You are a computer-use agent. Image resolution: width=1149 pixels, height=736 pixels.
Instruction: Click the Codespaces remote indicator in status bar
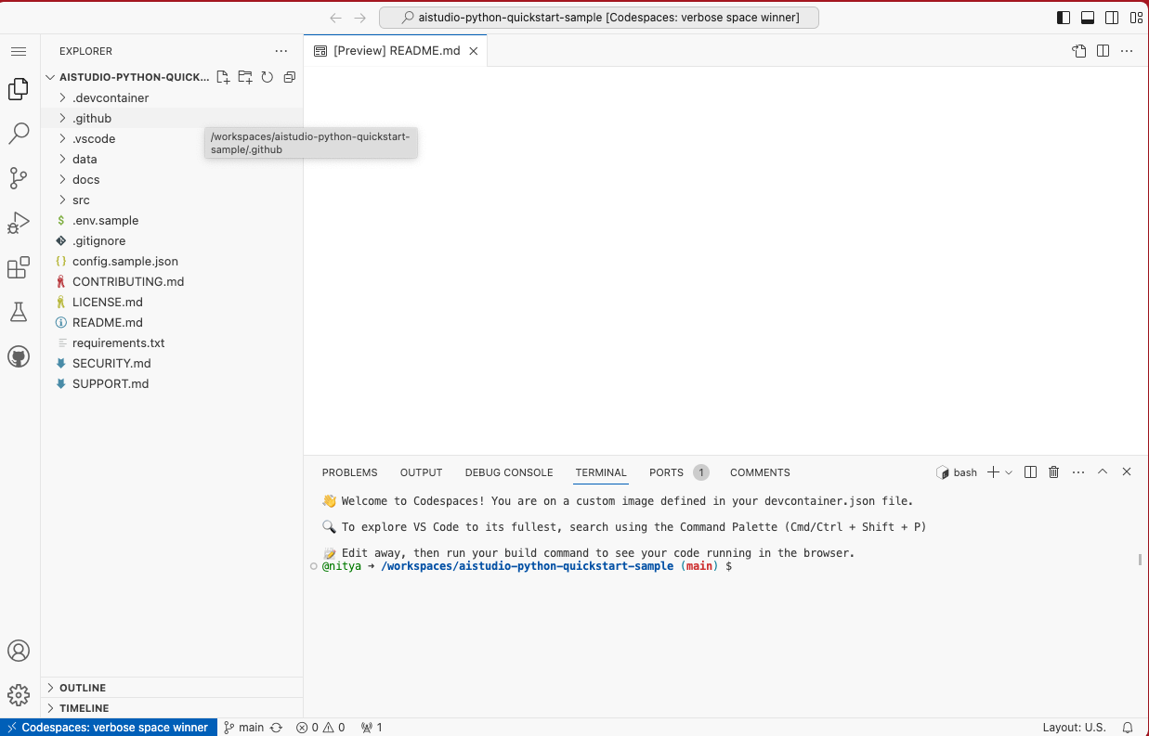[109, 728]
